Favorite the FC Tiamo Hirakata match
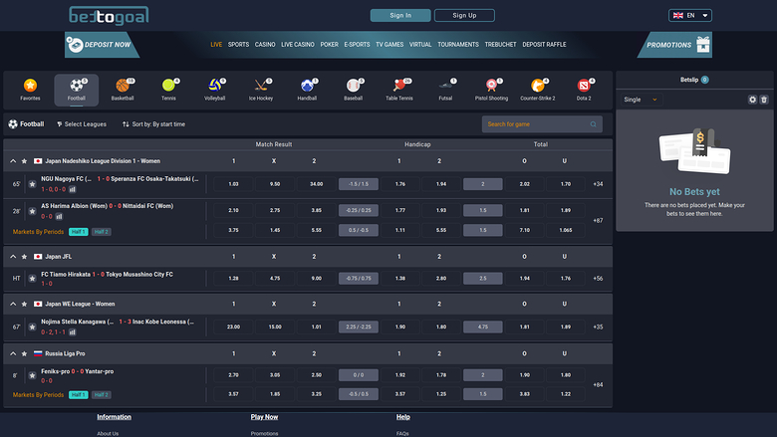 [32, 279]
